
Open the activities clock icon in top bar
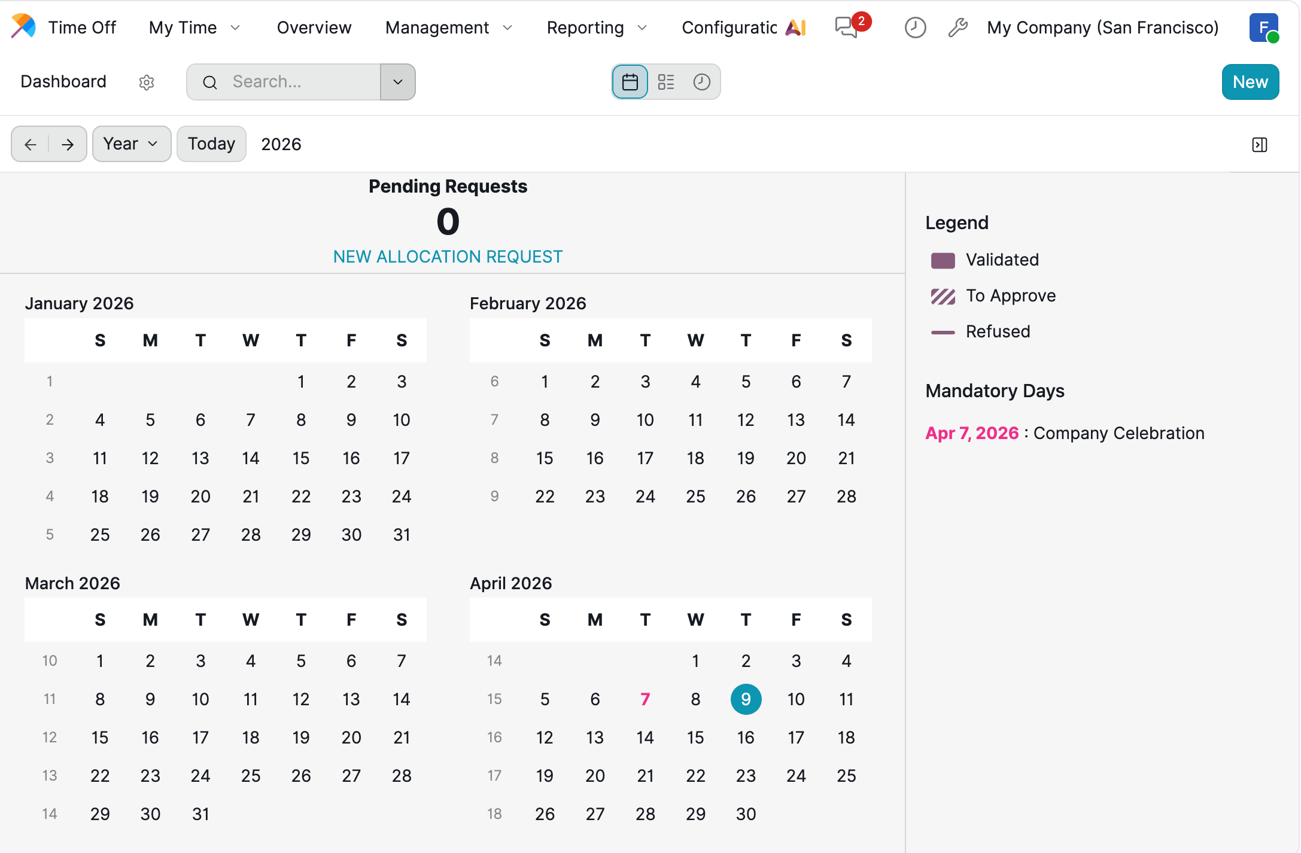click(914, 28)
